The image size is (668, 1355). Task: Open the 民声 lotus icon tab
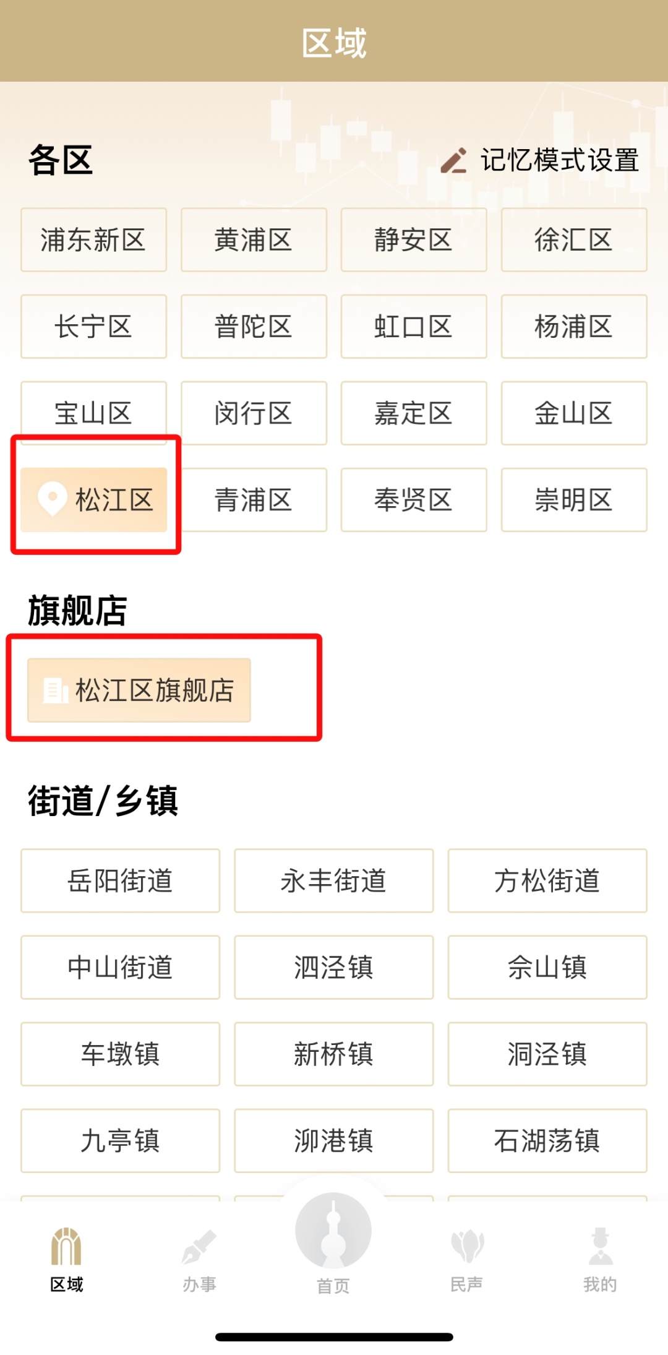click(x=467, y=1247)
